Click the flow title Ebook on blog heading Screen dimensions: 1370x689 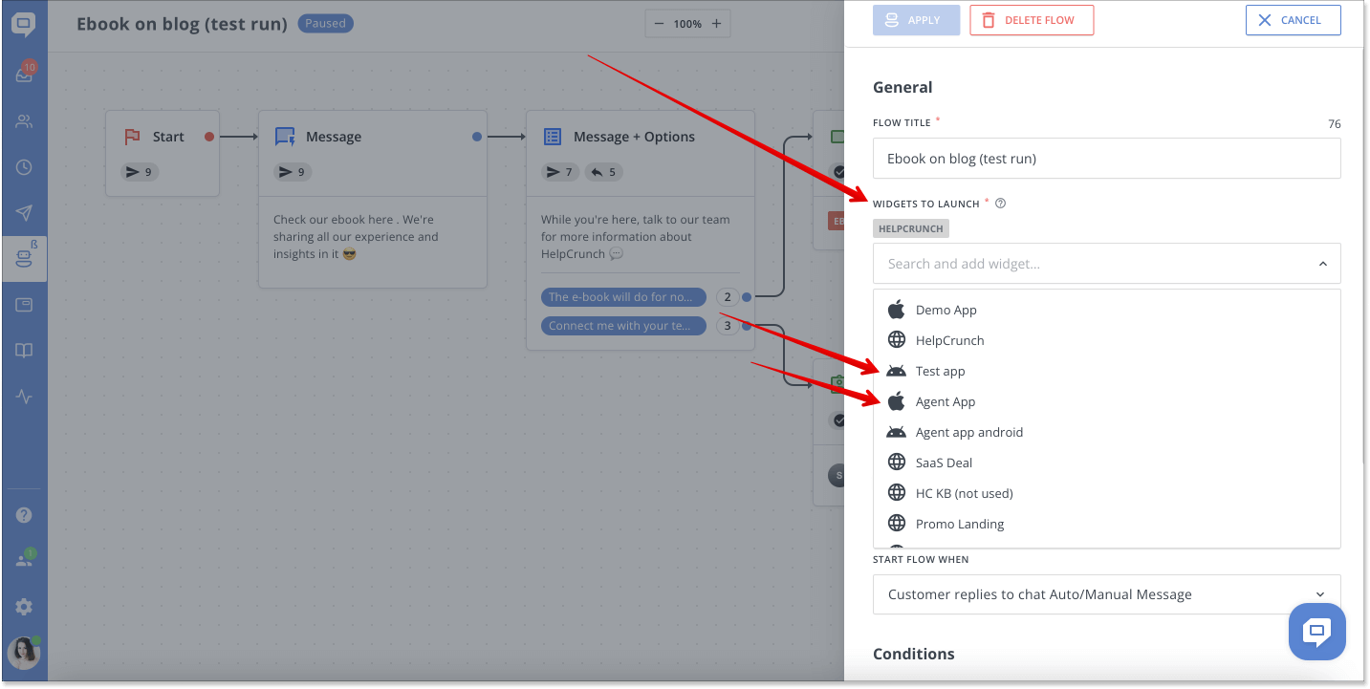(x=182, y=24)
